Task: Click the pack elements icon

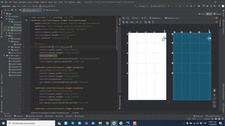Action: click(x=146, y=22)
